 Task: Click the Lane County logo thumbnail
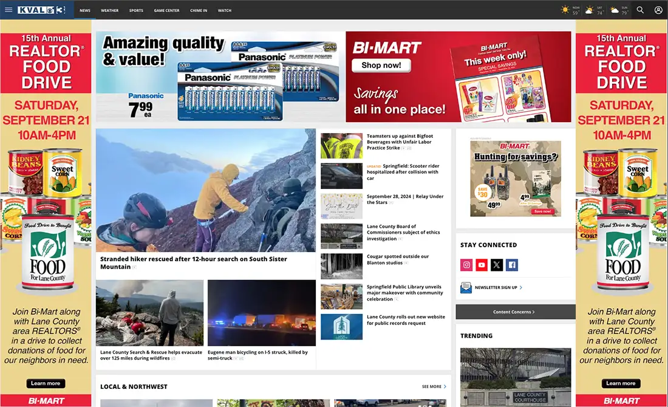(x=342, y=327)
